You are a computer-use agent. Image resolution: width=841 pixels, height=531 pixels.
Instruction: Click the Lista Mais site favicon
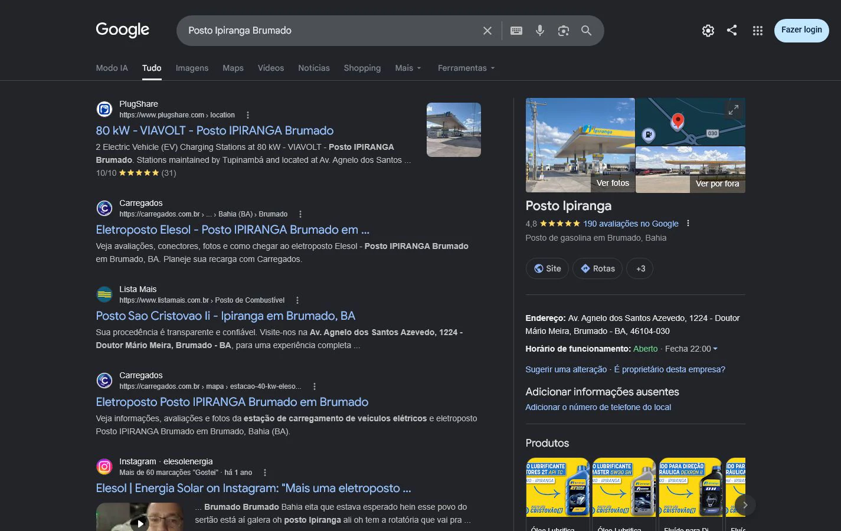tap(104, 294)
